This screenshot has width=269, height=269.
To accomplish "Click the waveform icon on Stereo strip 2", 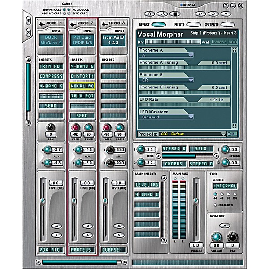I will 73,24.
